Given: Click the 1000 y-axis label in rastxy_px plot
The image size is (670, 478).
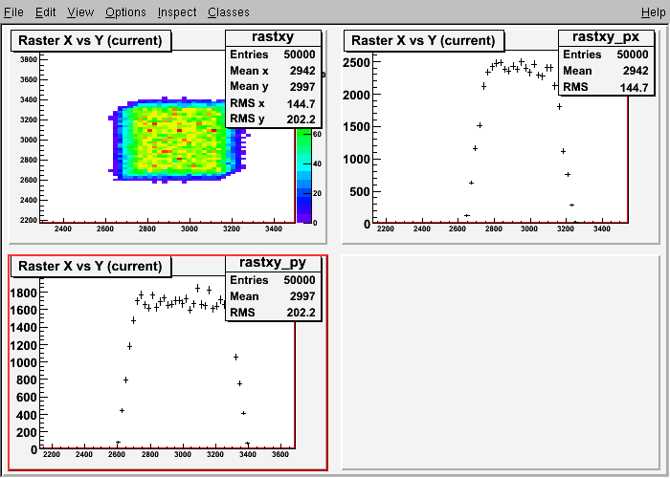Looking at the screenshot, I should coord(356,160).
